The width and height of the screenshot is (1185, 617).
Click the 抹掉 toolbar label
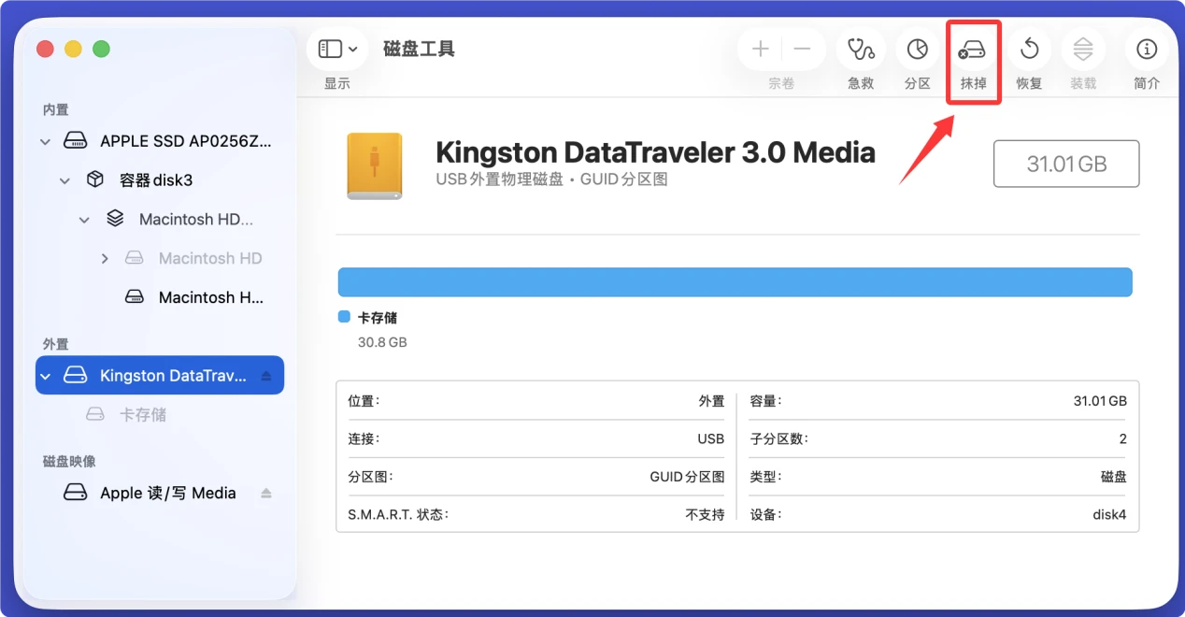click(973, 83)
